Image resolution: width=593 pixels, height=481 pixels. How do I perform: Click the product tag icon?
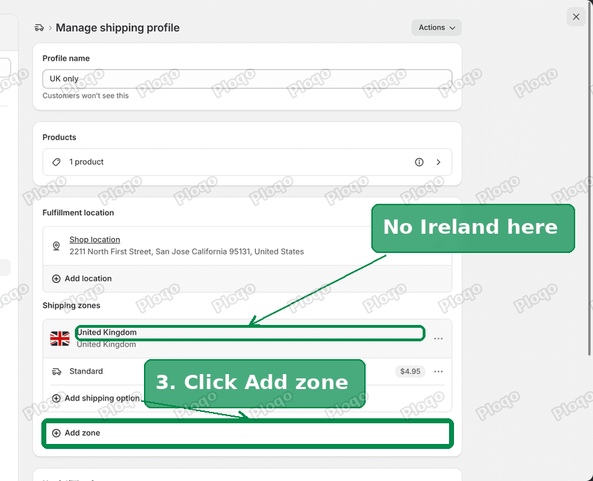click(56, 162)
